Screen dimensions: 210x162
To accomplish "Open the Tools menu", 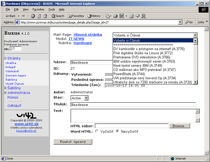I will [x=52, y=9].
